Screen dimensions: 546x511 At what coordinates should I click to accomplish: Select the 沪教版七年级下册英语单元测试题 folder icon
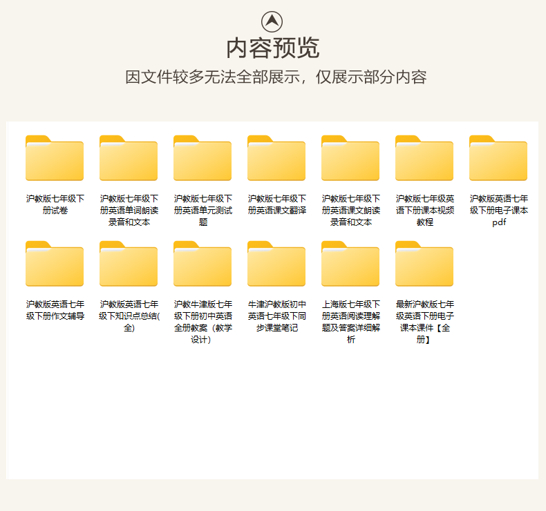203,158
